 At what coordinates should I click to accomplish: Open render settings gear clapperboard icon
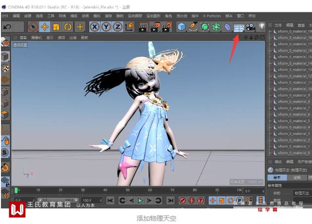pos(167,27)
